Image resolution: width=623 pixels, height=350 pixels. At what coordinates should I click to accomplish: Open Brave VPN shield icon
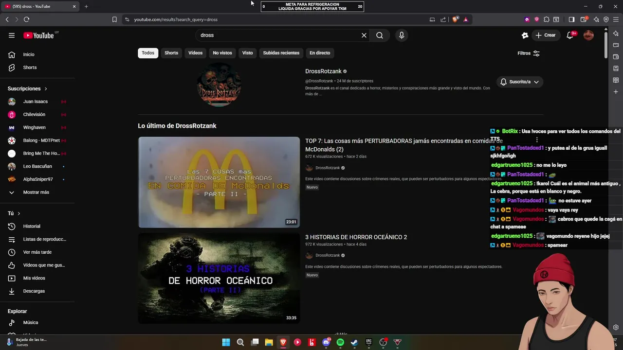(x=606, y=19)
